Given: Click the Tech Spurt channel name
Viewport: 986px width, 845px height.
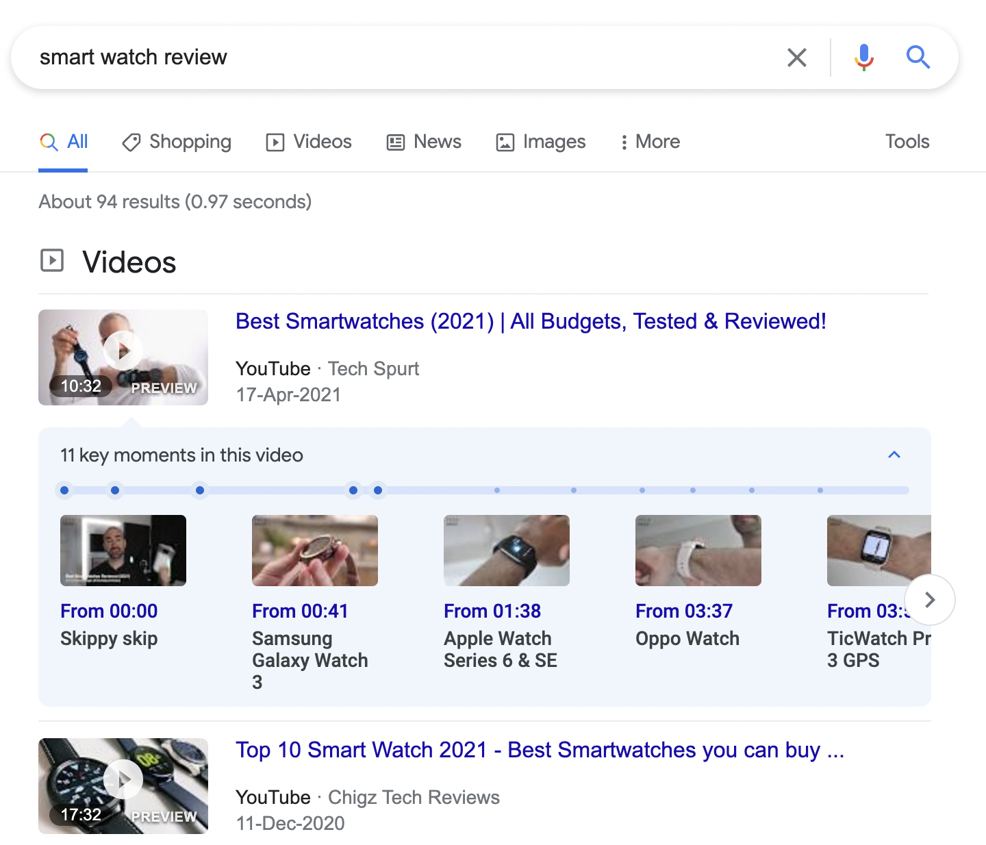Looking at the screenshot, I should [373, 368].
